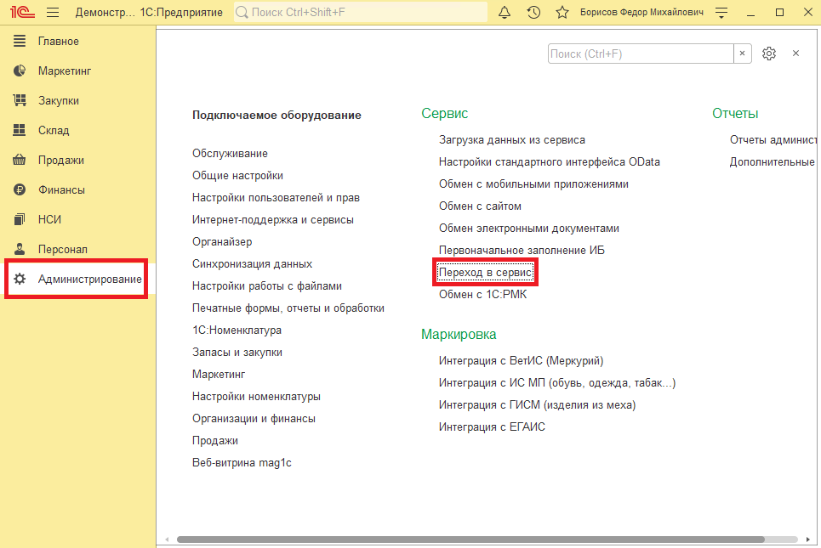Open Переход в сервис
Screen dimensions: 821x548
486,273
